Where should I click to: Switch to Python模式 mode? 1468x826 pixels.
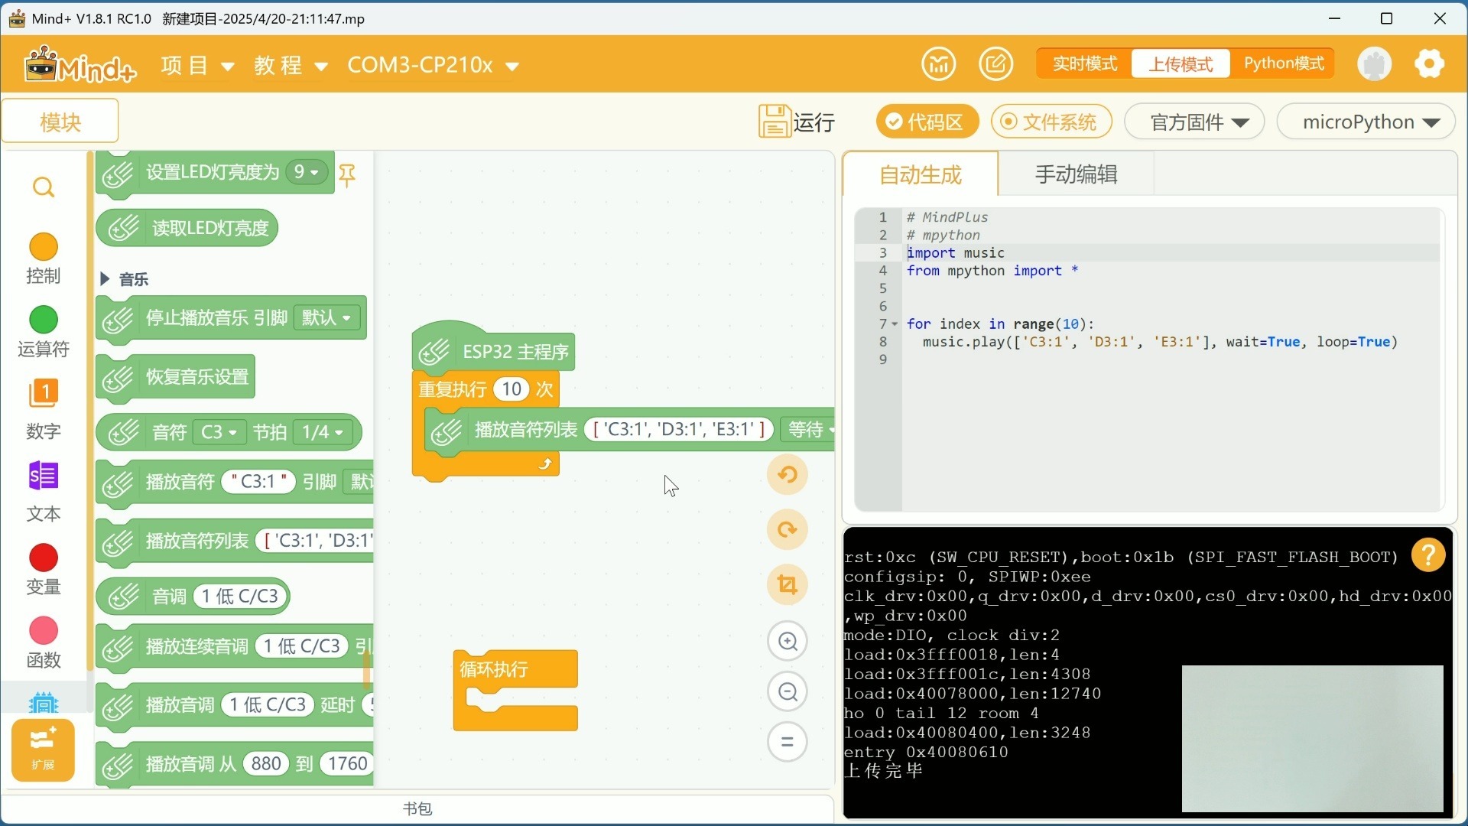pos(1283,63)
